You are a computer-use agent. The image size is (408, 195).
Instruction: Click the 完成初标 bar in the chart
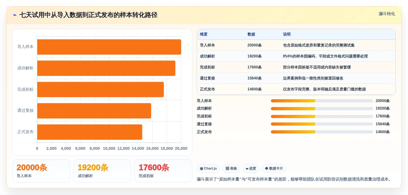point(100,89)
